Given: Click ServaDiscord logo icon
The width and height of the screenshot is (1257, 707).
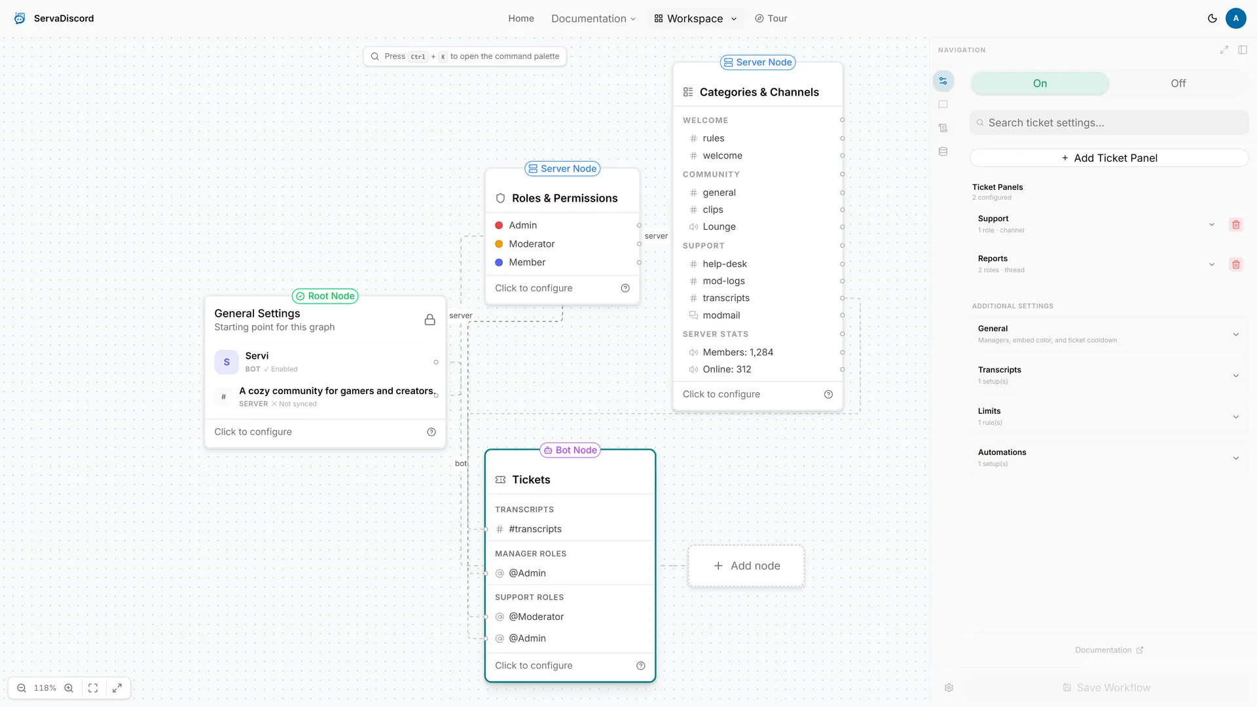Looking at the screenshot, I should (x=20, y=18).
